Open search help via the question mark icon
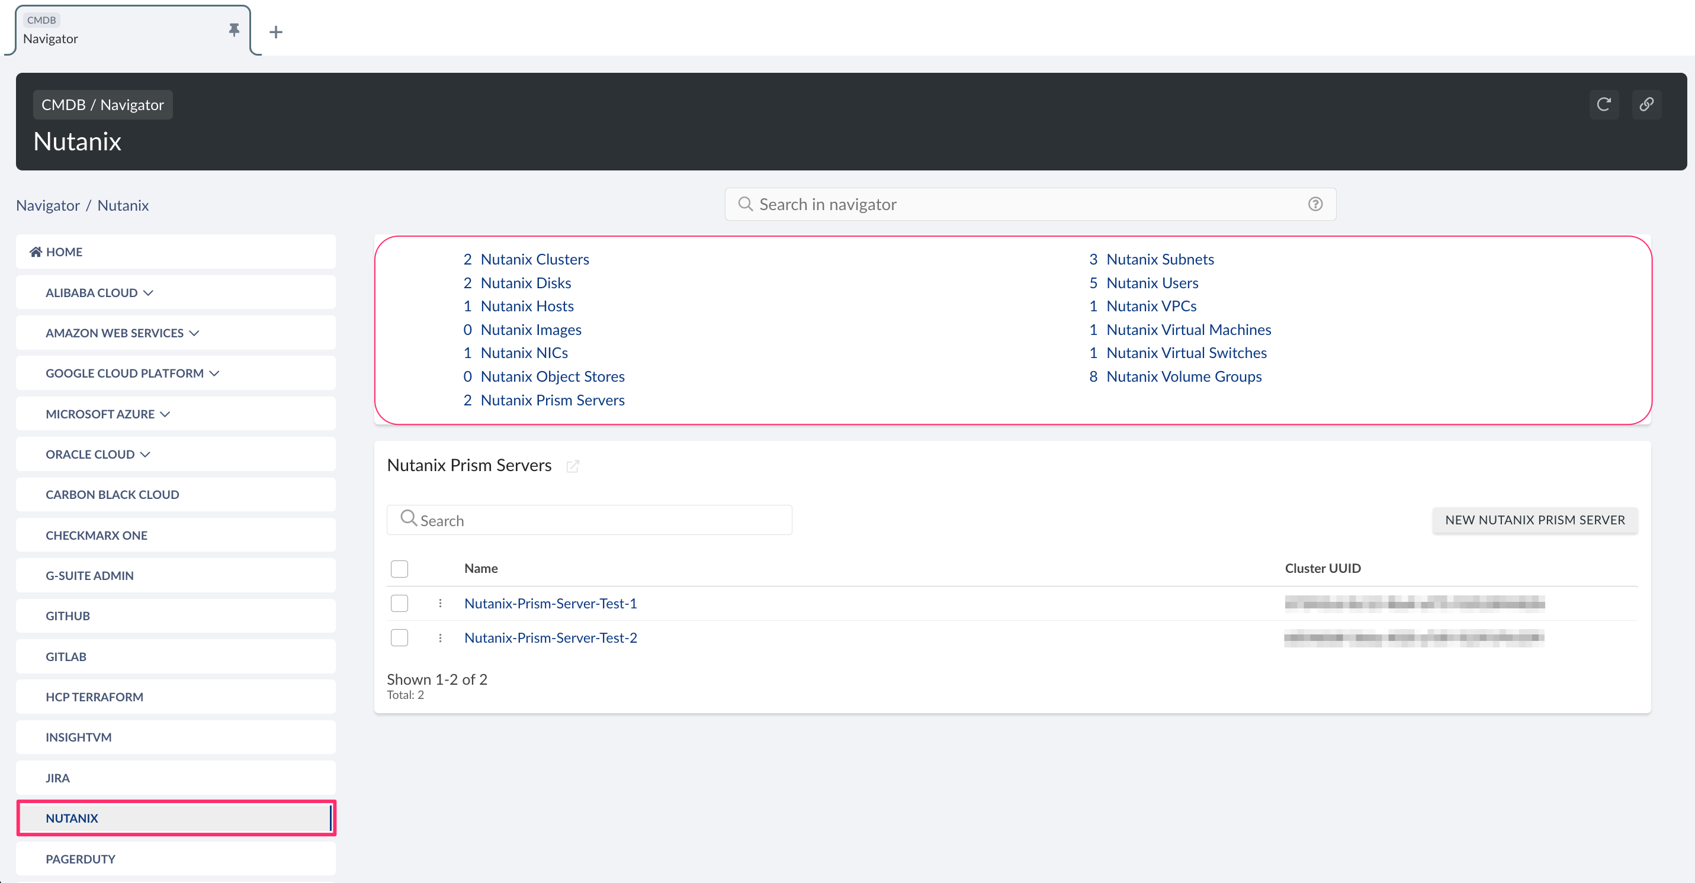Viewport: 1695px width, 883px height. click(1315, 204)
